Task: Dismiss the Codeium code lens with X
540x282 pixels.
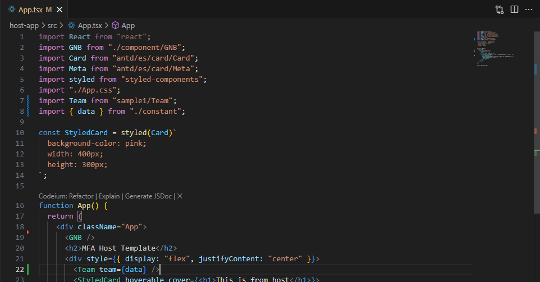Action: [x=180, y=196]
